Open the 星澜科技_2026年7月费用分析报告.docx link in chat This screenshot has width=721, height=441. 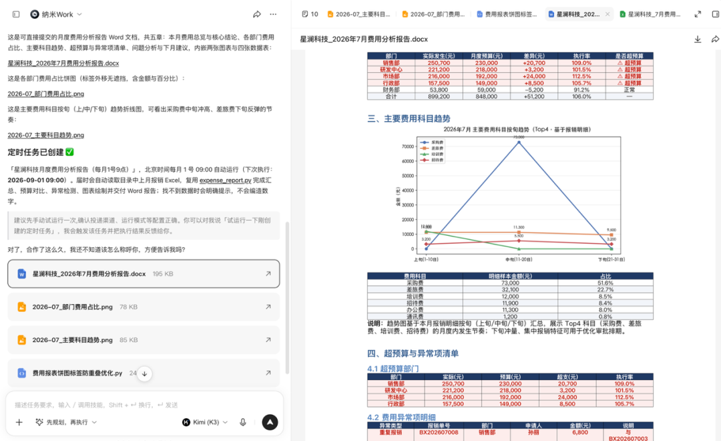(63, 63)
